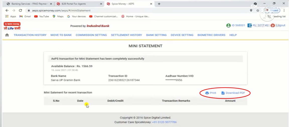Open HELP menu
The height and width of the screenshot is (127, 289).
233,35
